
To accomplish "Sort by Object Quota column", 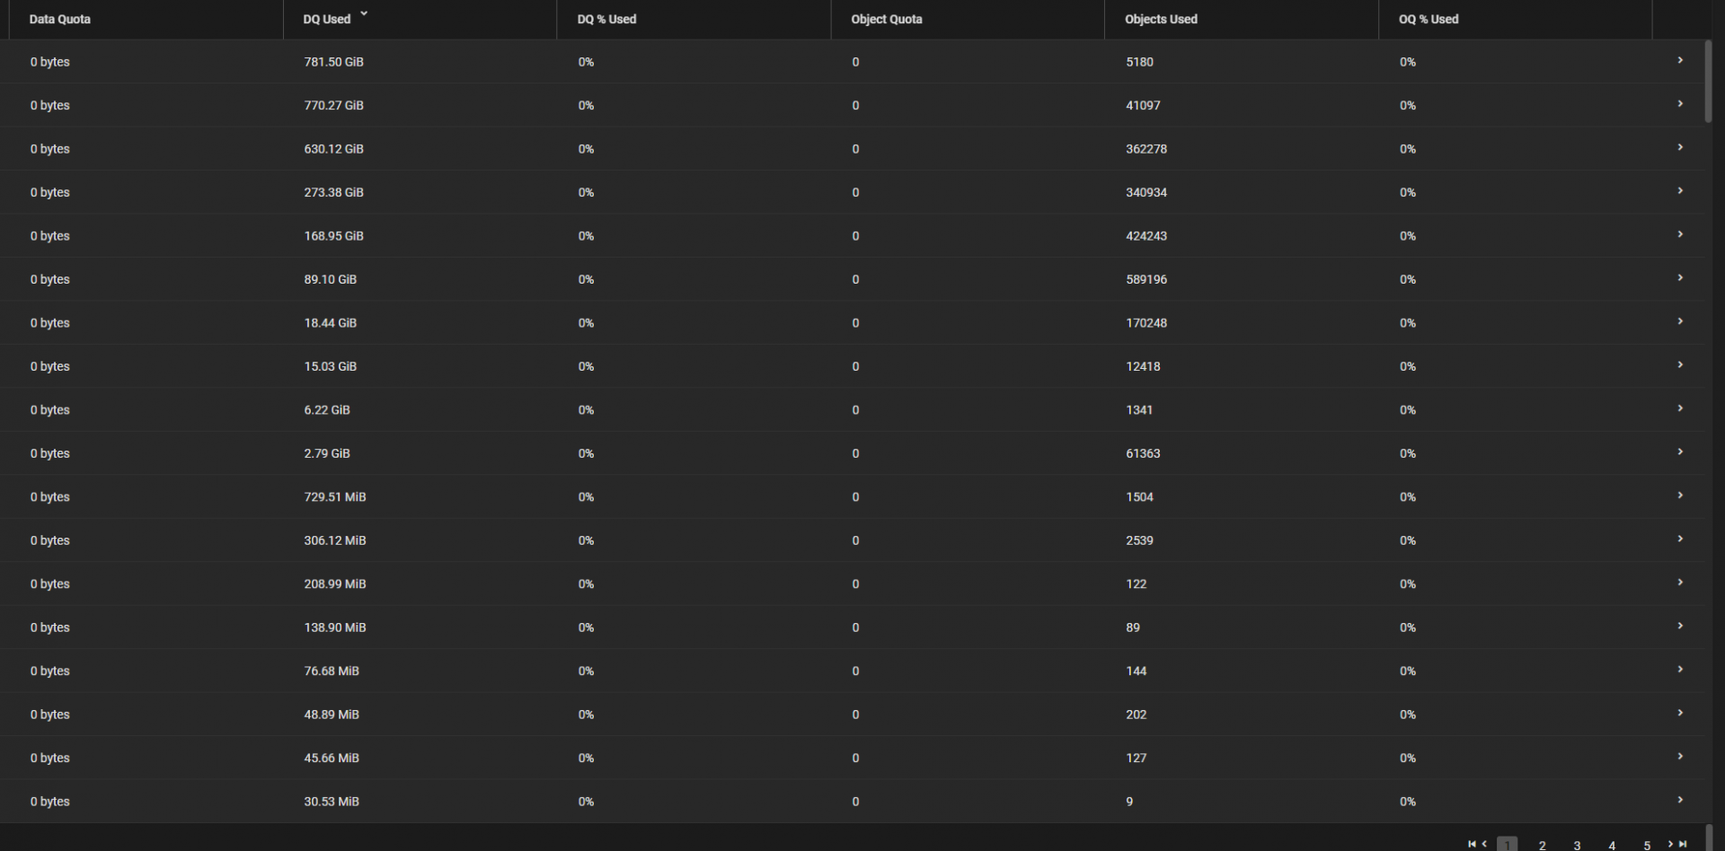I will (887, 19).
